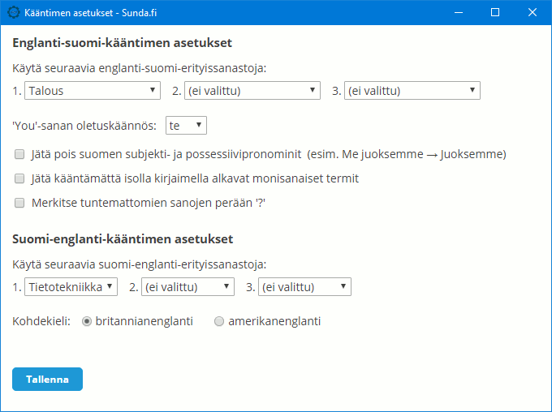Select britannianenglanti as target language
Screen dimensions: 552x412
[x=87, y=321]
